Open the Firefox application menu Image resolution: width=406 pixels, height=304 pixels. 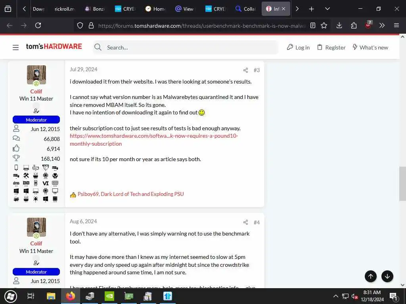pos(396,25)
